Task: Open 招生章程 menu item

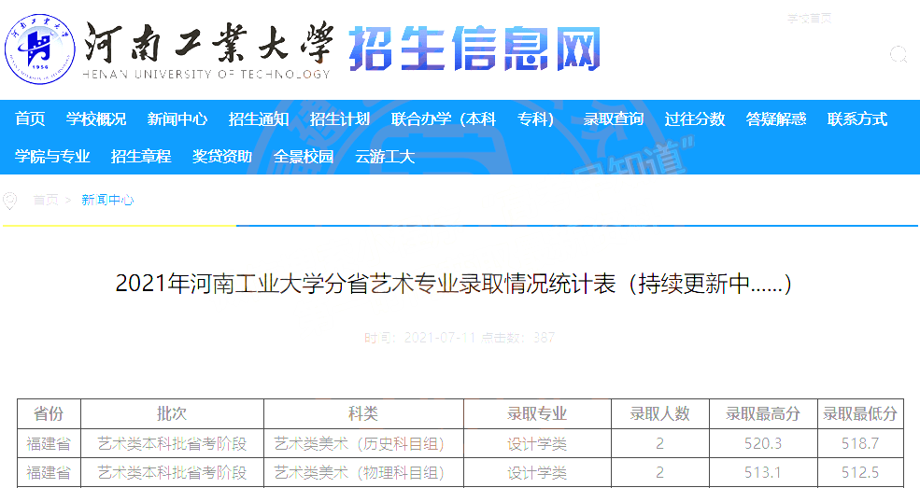Action: [x=141, y=157]
